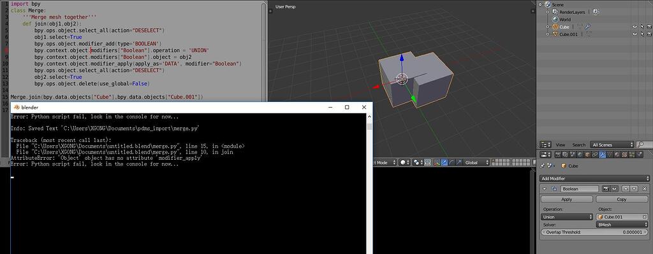
Task: Open the Search menu in outliner header
Action: [579, 145]
